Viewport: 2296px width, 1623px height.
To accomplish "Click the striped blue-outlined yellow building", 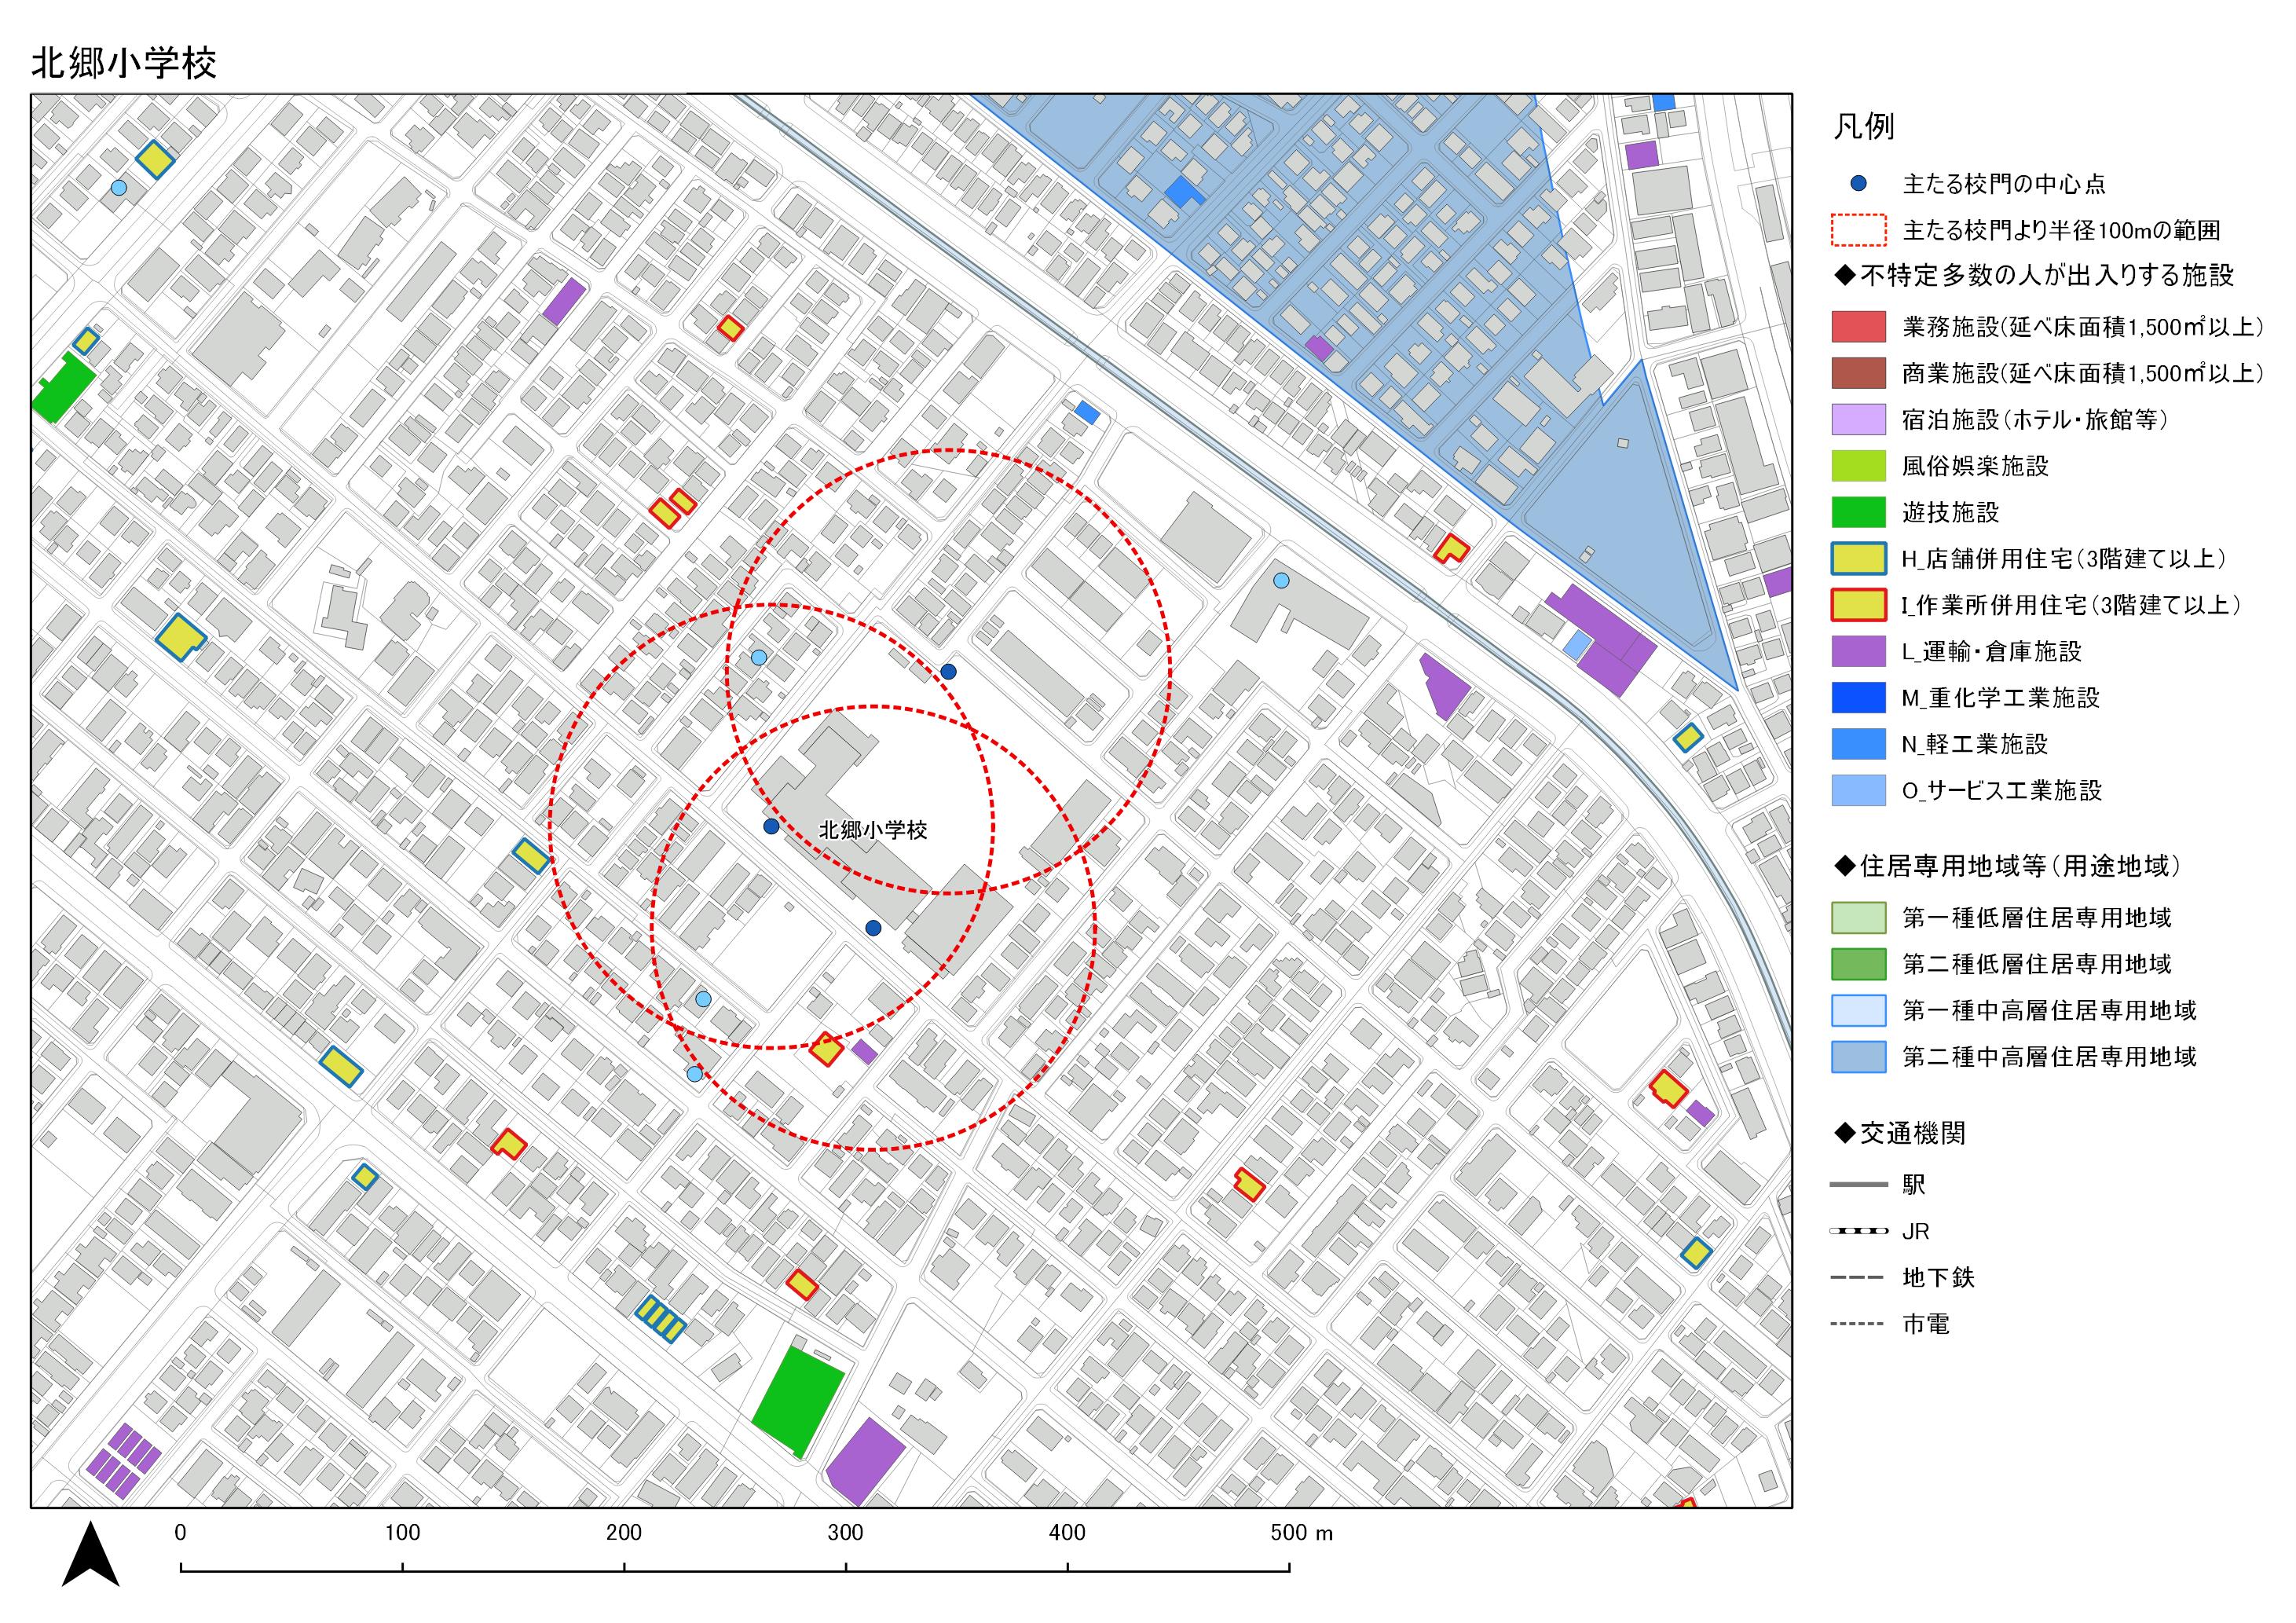I will pos(661,1319).
